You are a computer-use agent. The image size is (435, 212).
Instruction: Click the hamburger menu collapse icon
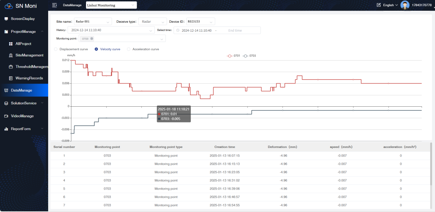tap(54, 5)
